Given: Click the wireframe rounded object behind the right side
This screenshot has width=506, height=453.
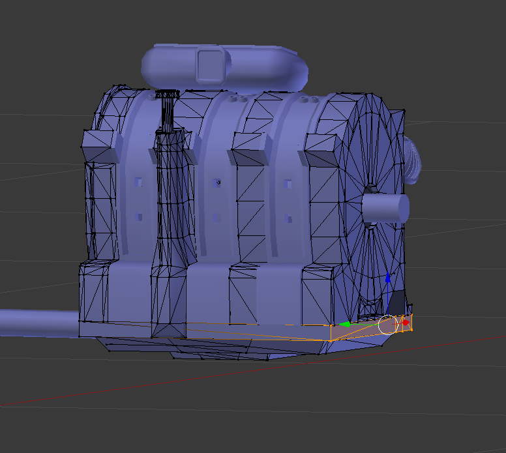Looking at the screenshot, I should coord(412,160).
